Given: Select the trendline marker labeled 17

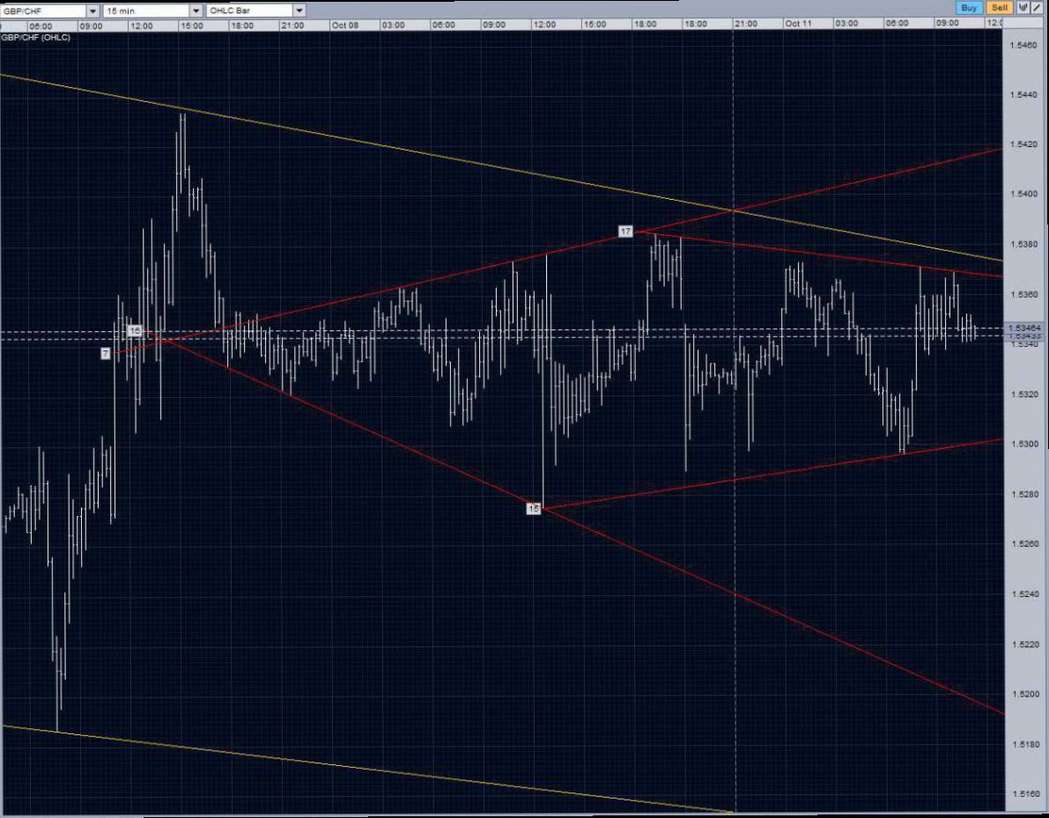Looking at the screenshot, I should pyautogui.click(x=625, y=232).
